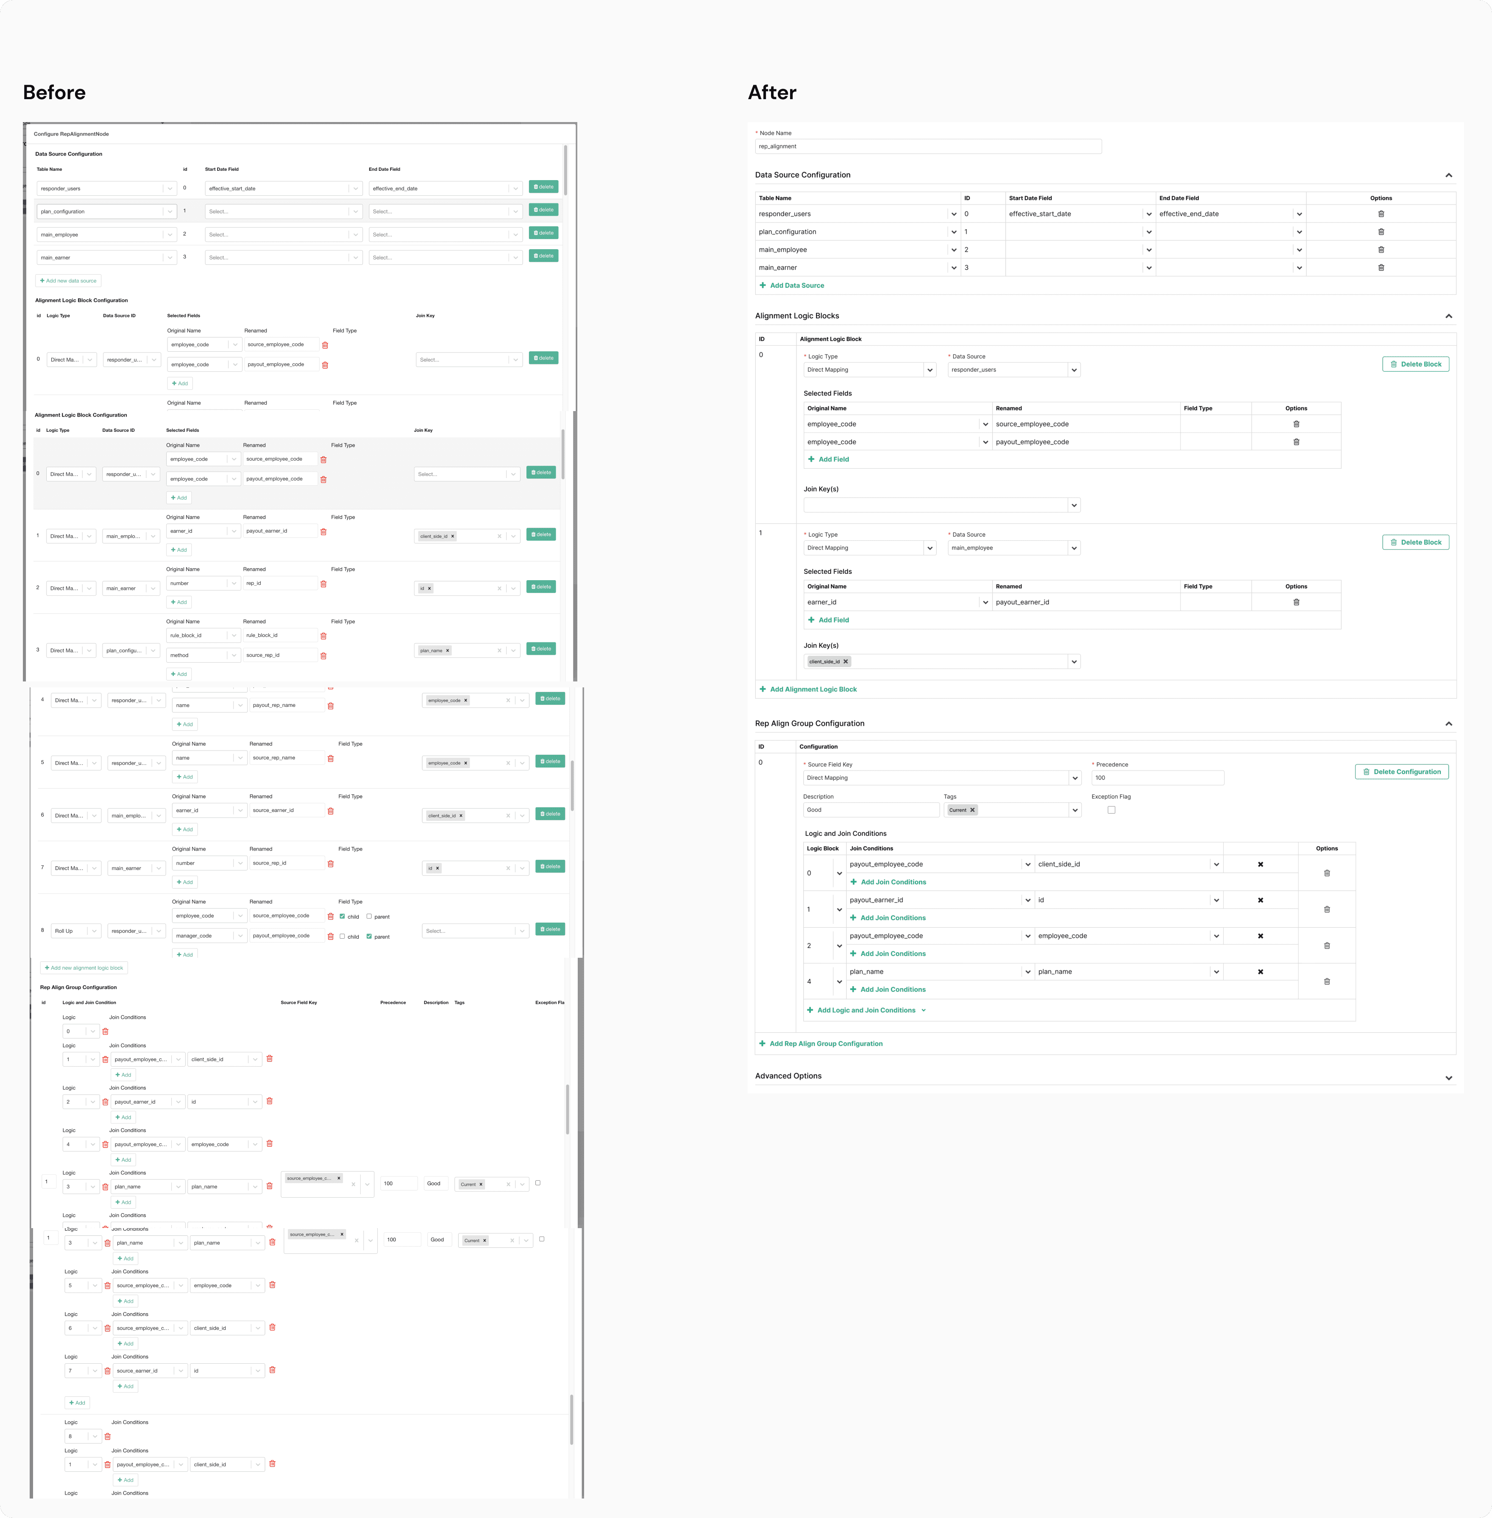Image resolution: width=1492 pixels, height=1518 pixels.
Task: Click Add Alignment Logic Block
Action: point(813,689)
